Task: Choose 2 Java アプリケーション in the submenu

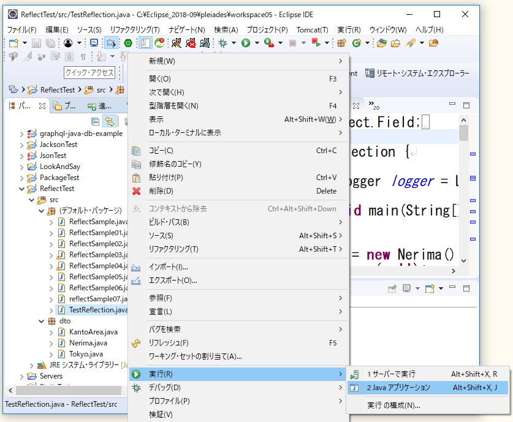Action: (x=428, y=388)
